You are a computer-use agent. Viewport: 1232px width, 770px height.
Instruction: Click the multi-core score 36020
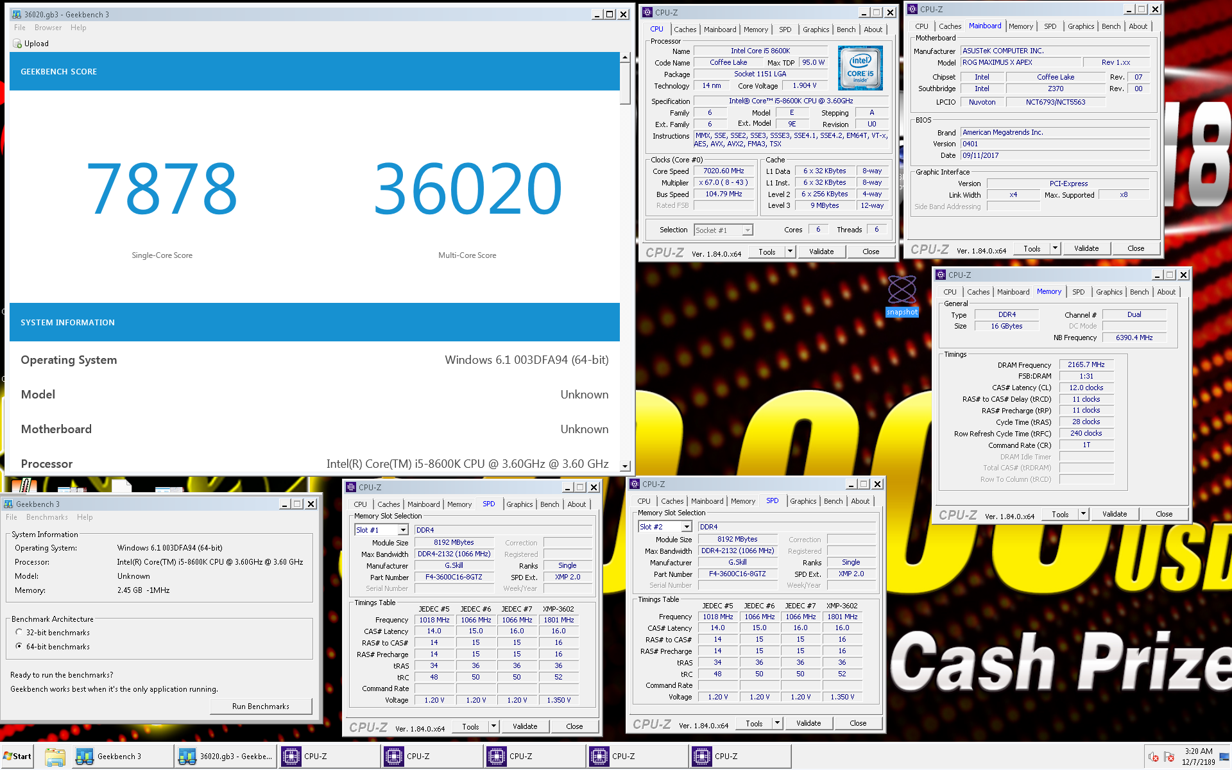468,189
